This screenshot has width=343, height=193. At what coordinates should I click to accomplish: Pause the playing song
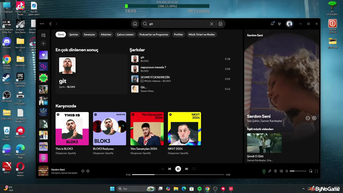click(178, 169)
